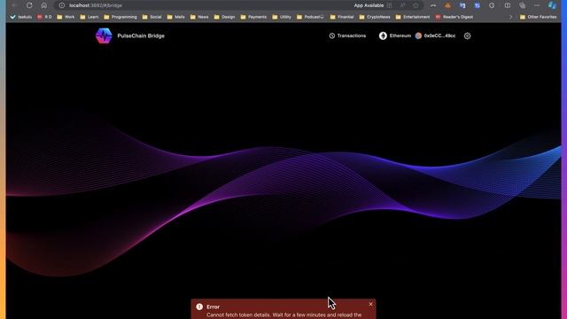Open the R.D bookmark

coord(44,17)
